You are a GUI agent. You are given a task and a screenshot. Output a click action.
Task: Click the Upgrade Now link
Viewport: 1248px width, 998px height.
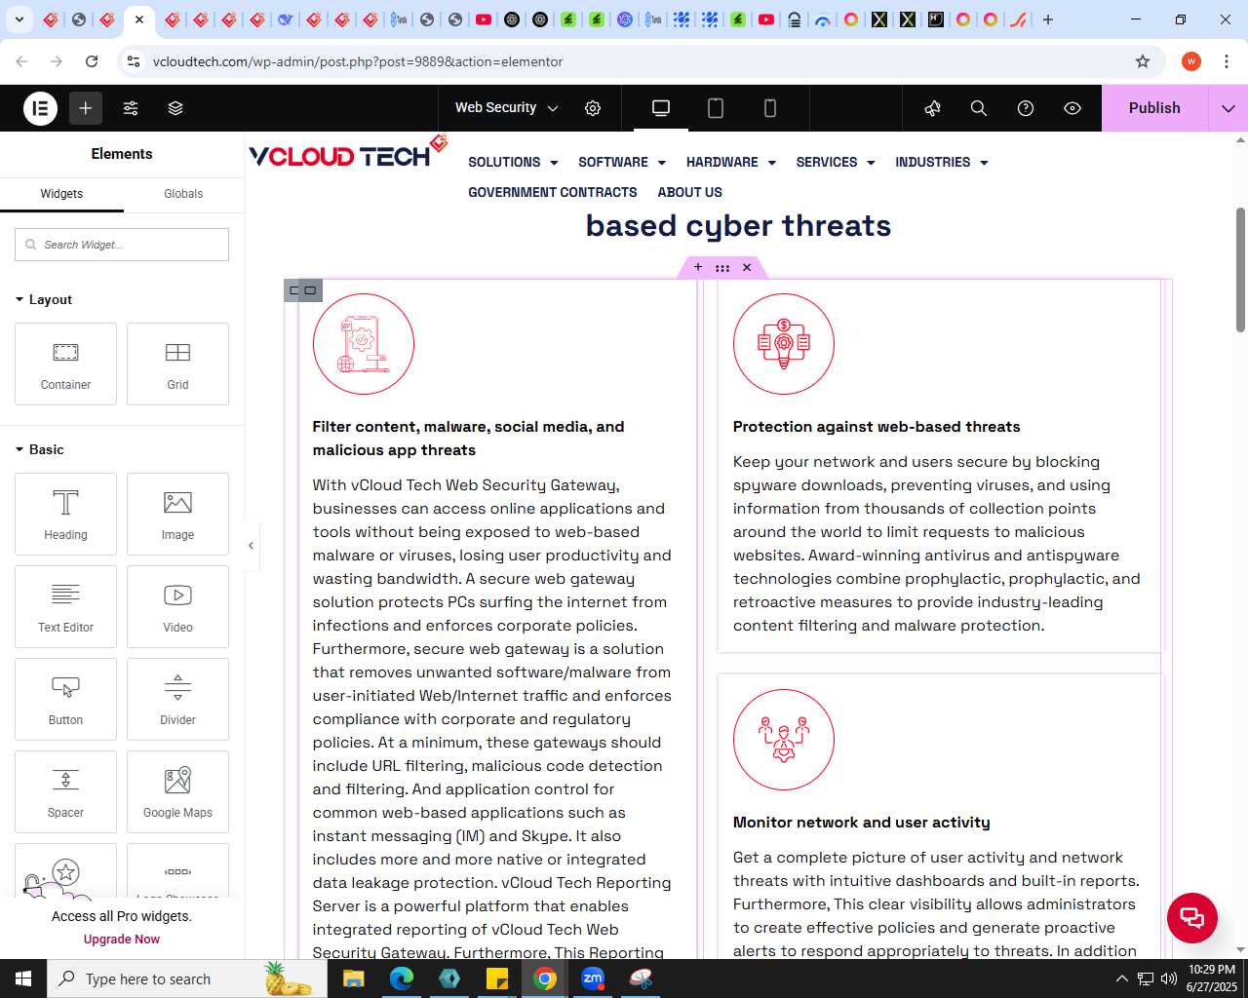pos(122,940)
